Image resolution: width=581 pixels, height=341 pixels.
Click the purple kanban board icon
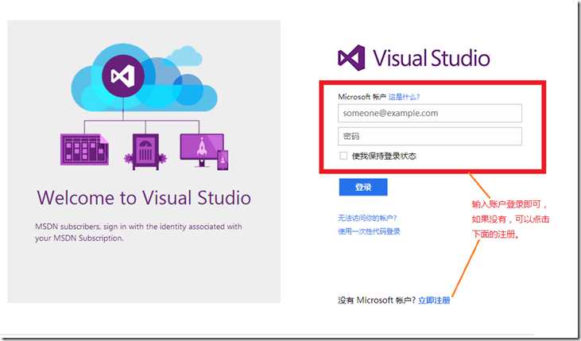84,149
